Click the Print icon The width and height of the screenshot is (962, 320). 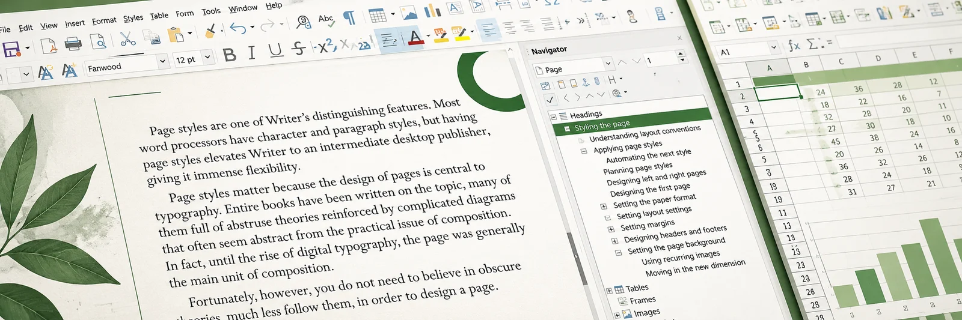pyautogui.click(x=73, y=43)
